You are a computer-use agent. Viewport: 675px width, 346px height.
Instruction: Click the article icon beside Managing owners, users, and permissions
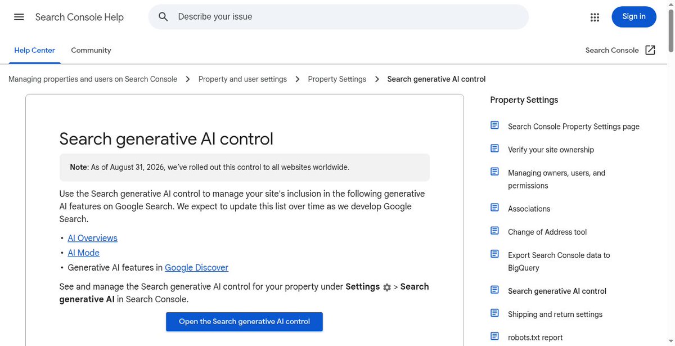(x=494, y=172)
